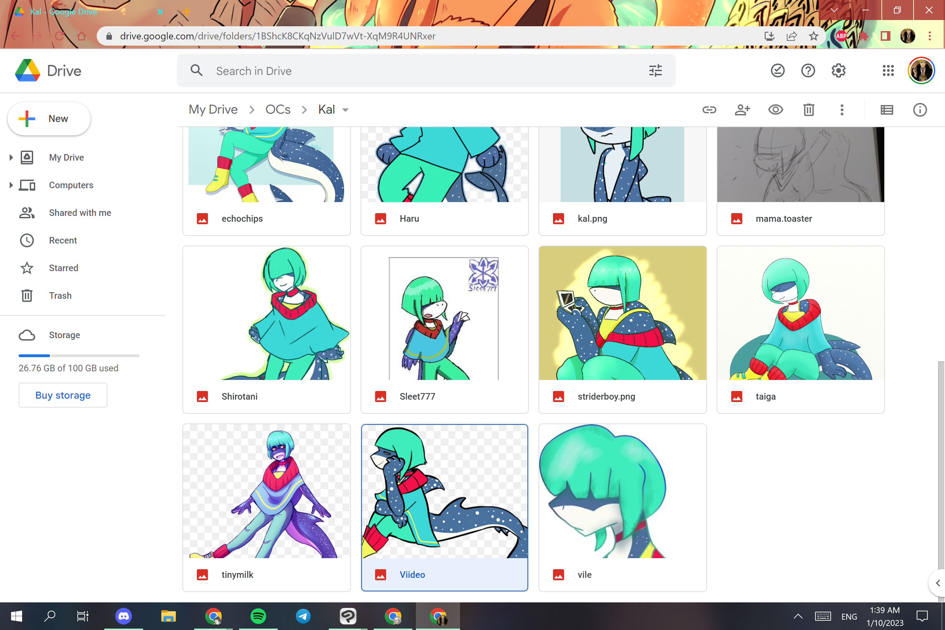Click the Remove trash icon in toolbar
This screenshot has width=945, height=630.
pyautogui.click(x=808, y=110)
